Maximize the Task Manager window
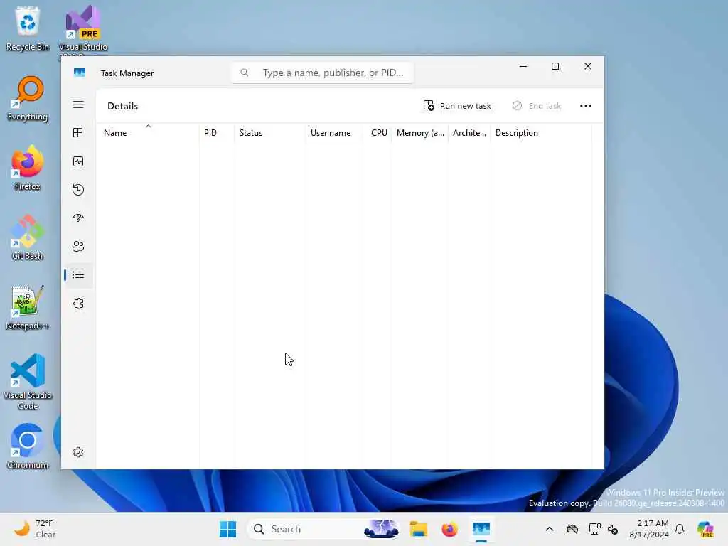The height and width of the screenshot is (546, 728). click(x=555, y=66)
